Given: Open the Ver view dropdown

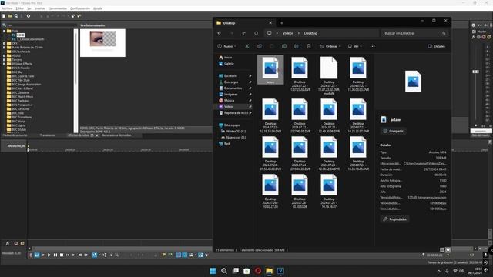Looking at the screenshot, I should click(x=354, y=46).
